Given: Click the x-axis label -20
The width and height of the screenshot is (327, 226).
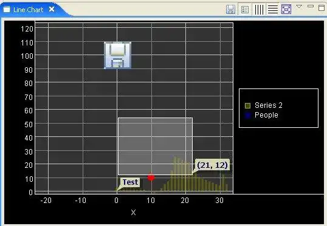Looking at the screenshot, I should coord(46,201).
